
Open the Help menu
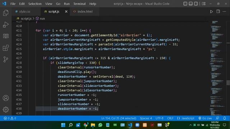(93, 4)
